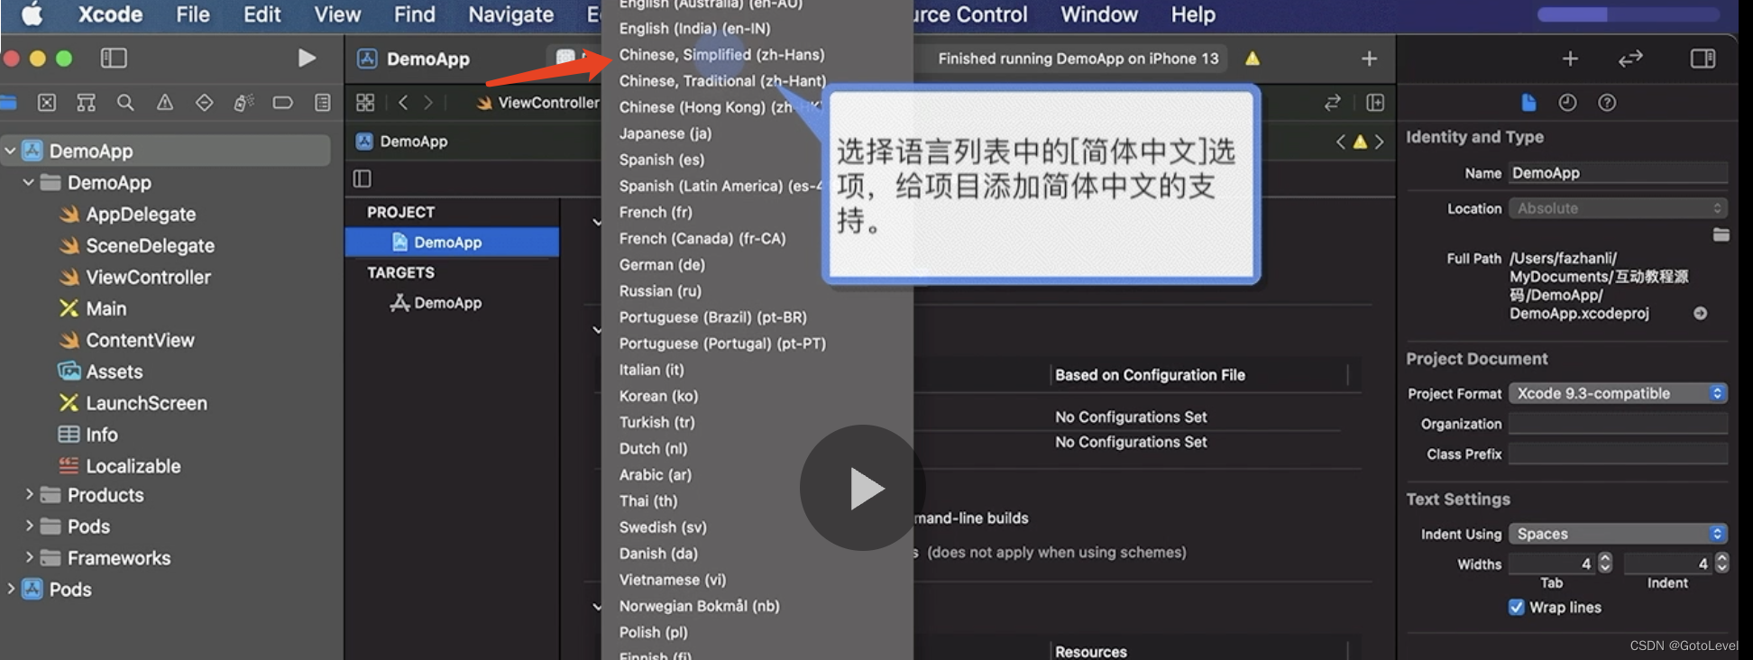Click the yellow warning icon in the status bar

[x=1253, y=59]
